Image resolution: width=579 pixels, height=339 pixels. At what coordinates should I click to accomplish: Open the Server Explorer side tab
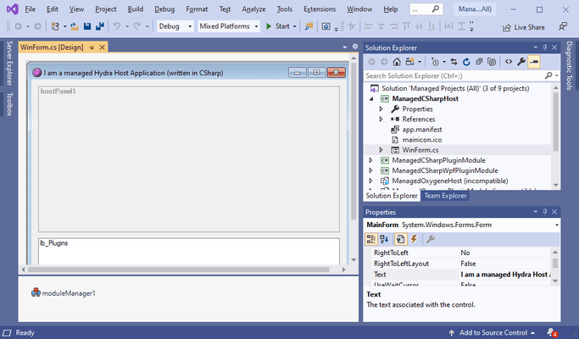click(9, 64)
